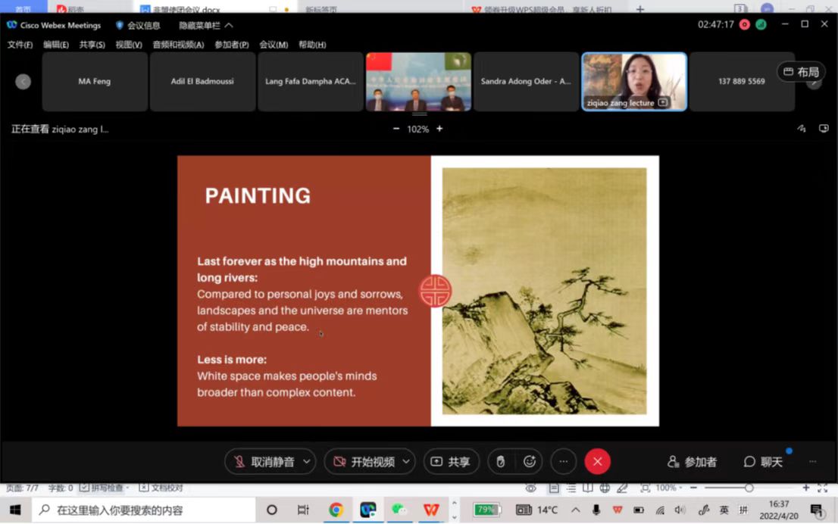The height and width of the screenshot is (524, 838).
Task: Open the 布局 layout dropdown
Action: 801,72
